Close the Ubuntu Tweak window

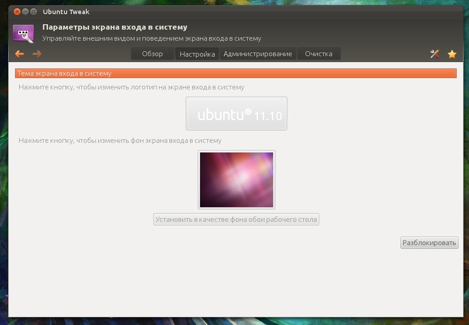pyautogui.click(x=17, y=11)
